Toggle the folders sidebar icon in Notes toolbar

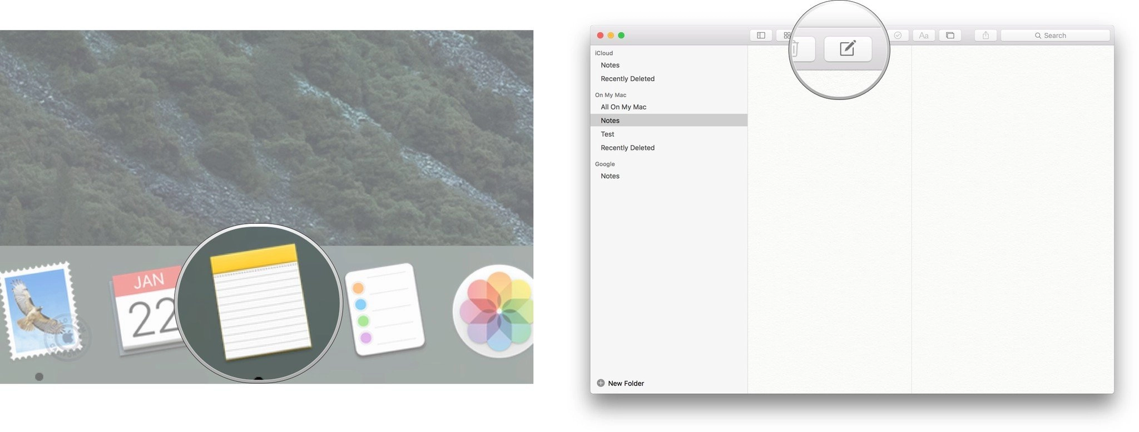[x=761, y=36]
